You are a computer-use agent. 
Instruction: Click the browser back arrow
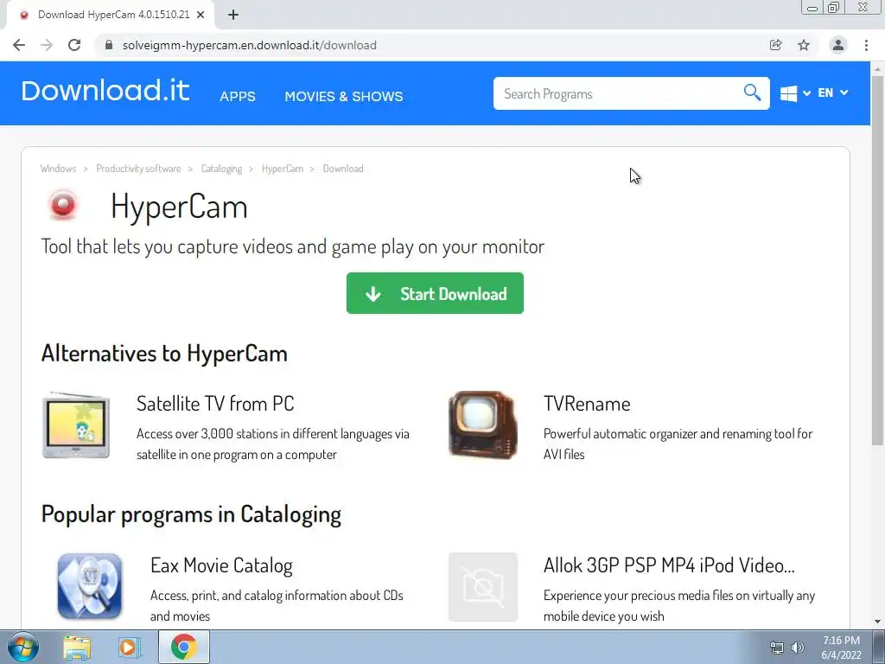click(19, 45)
